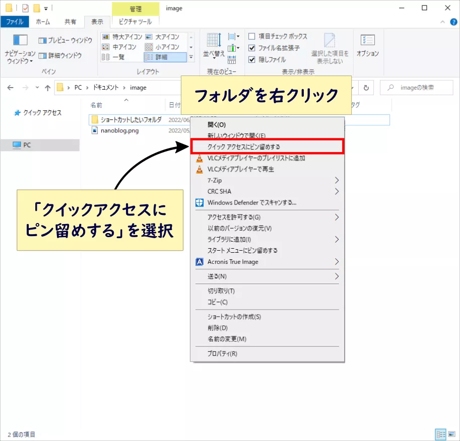Switch to Details view in status bar
Image resolution: width=460 pixels, height=441 pixels.
point(441,434)
